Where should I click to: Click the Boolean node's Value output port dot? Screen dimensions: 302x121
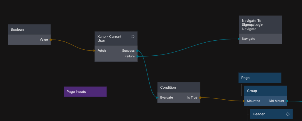click(x=51, y=40)
